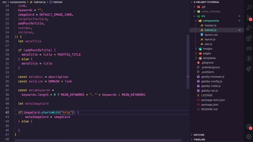Screen dimensions: 253x142
Task: Click the U git status beside helmet.js
Action: [x=240, y=30]
